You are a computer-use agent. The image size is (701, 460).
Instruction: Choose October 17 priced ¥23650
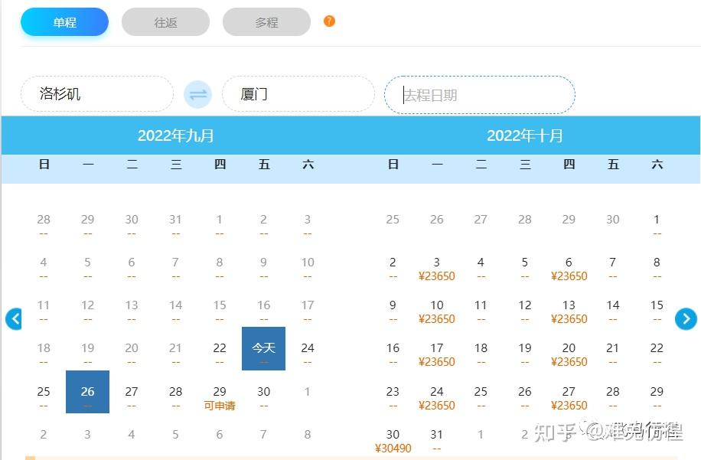tap(437, 354)
